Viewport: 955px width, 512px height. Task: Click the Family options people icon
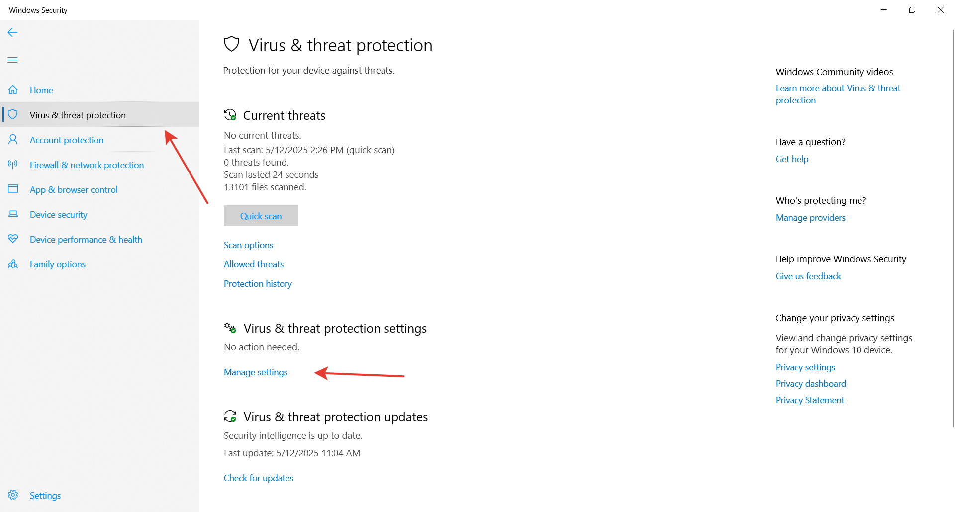[13, 264]
